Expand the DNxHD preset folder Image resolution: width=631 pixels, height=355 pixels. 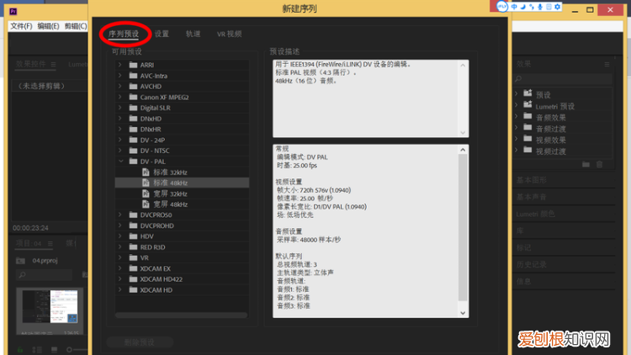(x=120, y=118)
